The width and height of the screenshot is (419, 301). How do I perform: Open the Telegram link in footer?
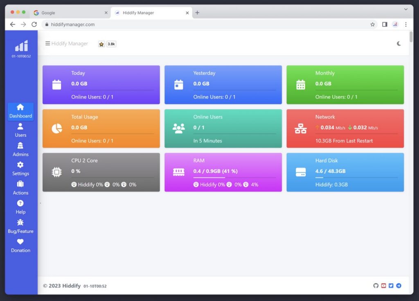[x=399, y=286]
